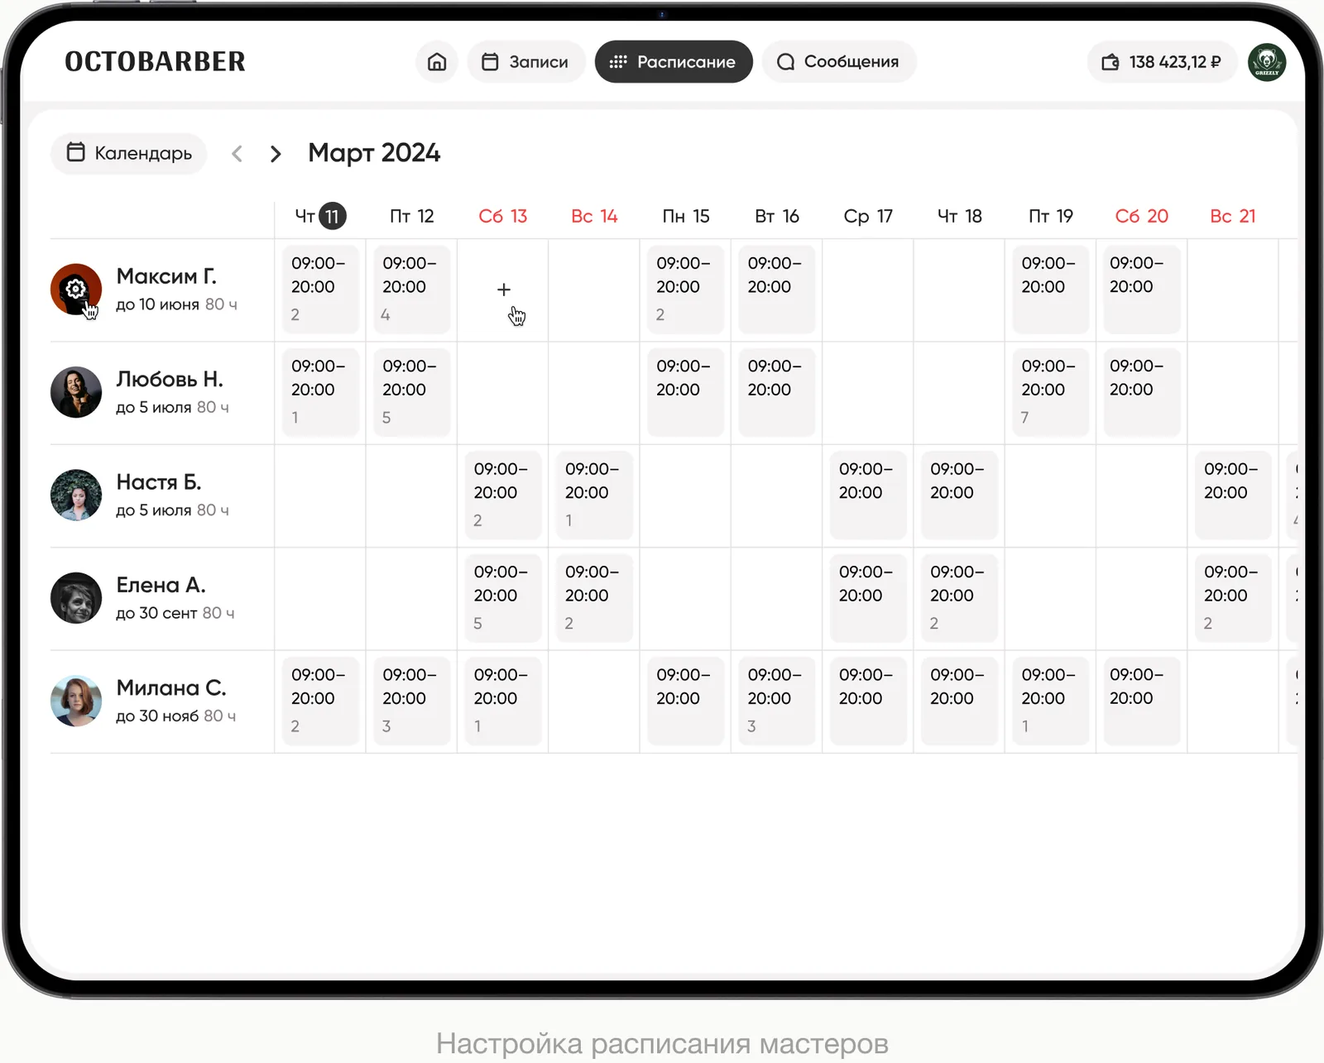Open the Календарь date picker

[x=129, y=153]
